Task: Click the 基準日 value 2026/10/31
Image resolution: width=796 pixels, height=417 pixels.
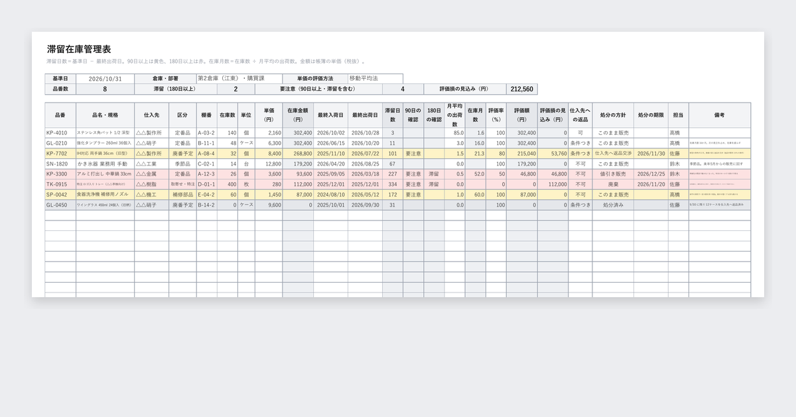Action: [105, 79]
